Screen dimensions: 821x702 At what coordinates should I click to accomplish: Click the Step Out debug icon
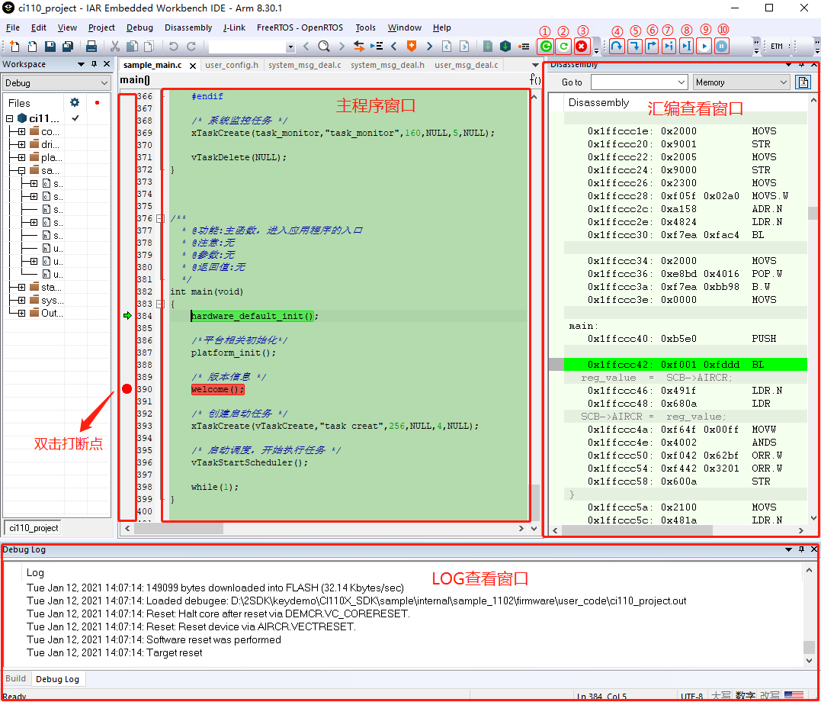click(652, 47)
